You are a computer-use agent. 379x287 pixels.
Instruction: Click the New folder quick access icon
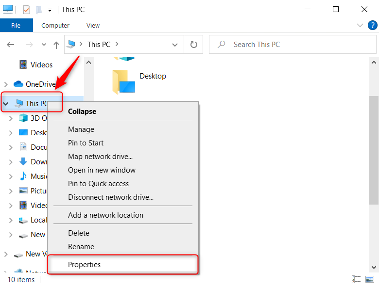tap(39, 10)
